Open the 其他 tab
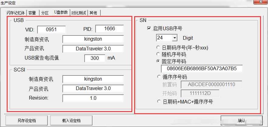Screen dimensions: 268x127 (94, 13)
